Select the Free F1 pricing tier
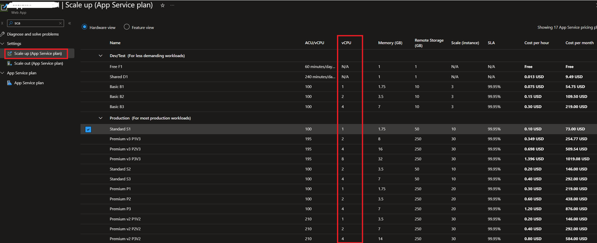597x243 pixels. tap(116, 67)
